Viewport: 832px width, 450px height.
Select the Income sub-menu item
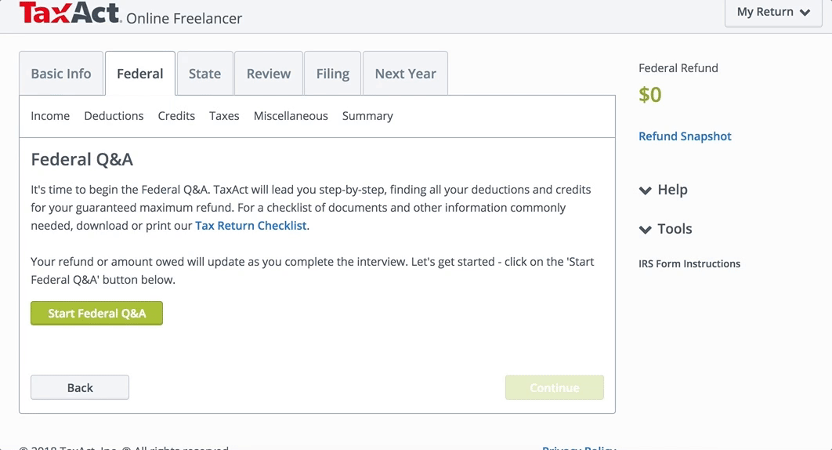(50, 116)
